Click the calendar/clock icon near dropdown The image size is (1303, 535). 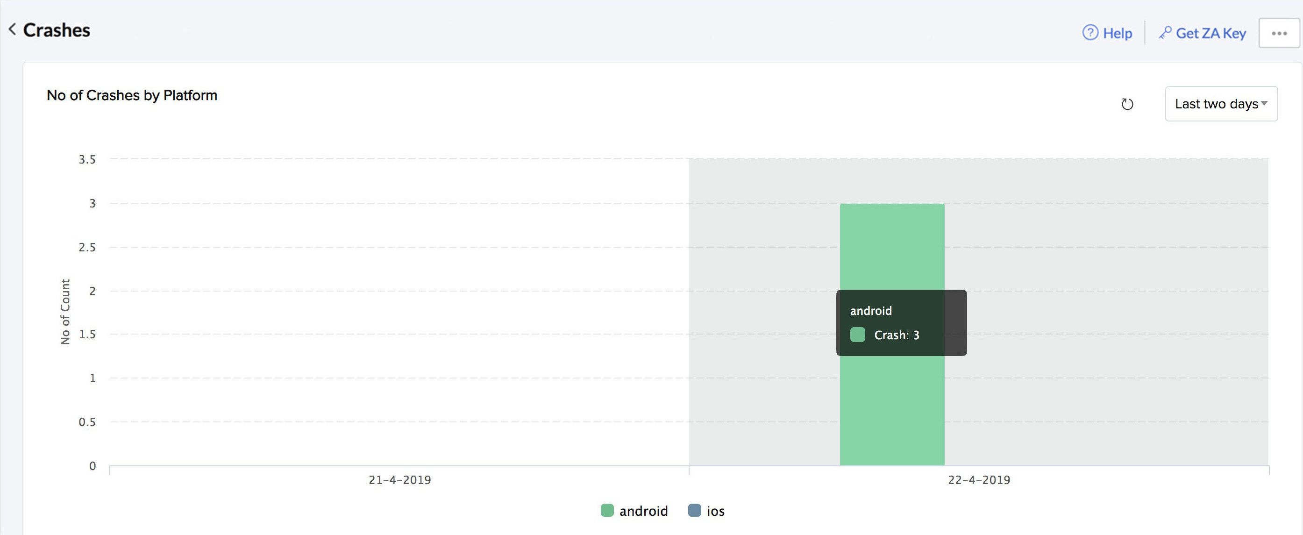[x=1127, y=104]
